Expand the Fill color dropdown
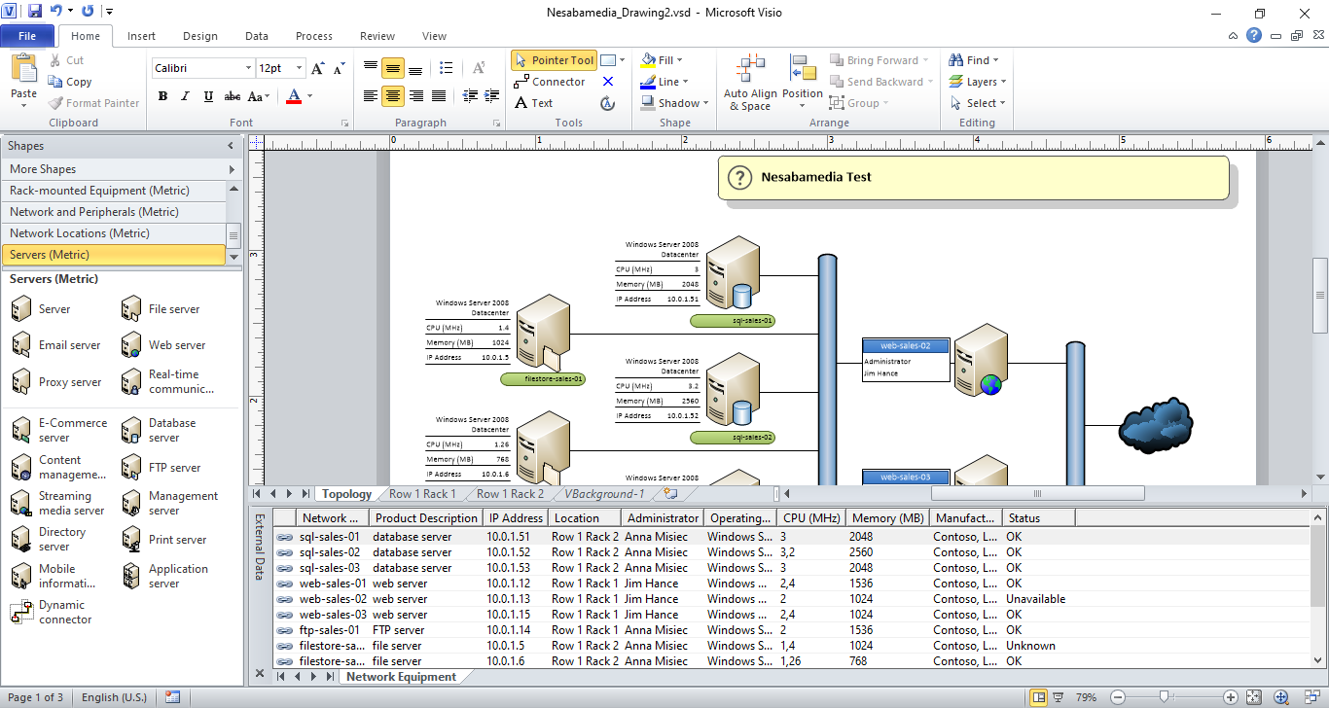 coord(679,60)
